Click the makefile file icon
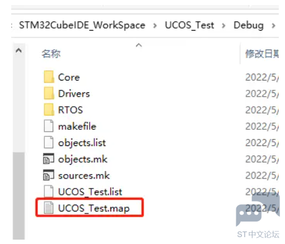This screenshot has width=285, height=244. (x=49, y=126)
